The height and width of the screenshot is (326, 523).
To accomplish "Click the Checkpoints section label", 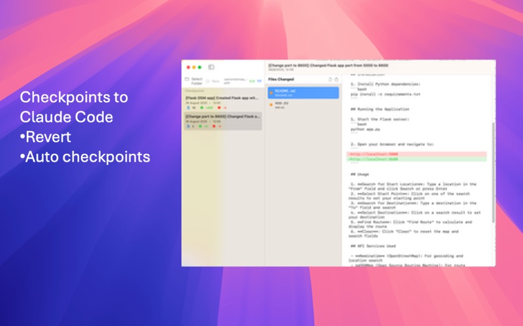I will 194,91.
